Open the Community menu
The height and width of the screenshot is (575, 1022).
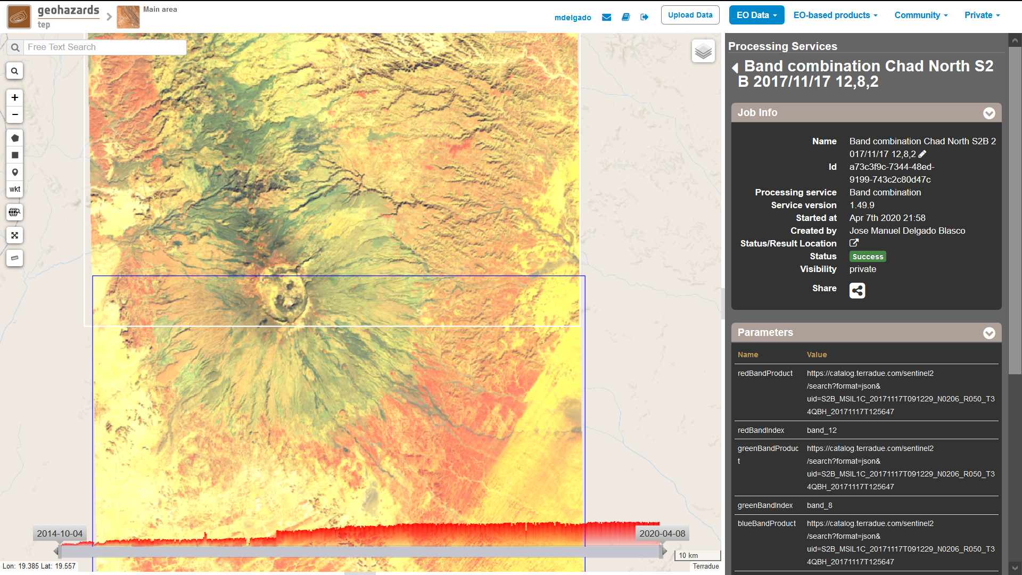pyautogui.click(x=921, y=15)
